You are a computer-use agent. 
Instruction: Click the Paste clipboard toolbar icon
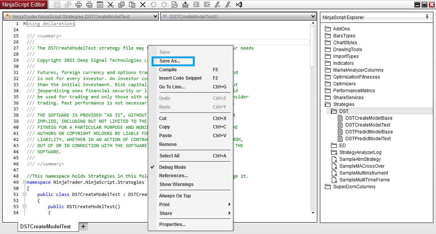coord(132,5)
